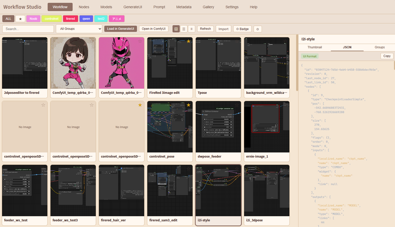Click the JSON panel scrollbar thumb
395x227 pixels.
394,65
